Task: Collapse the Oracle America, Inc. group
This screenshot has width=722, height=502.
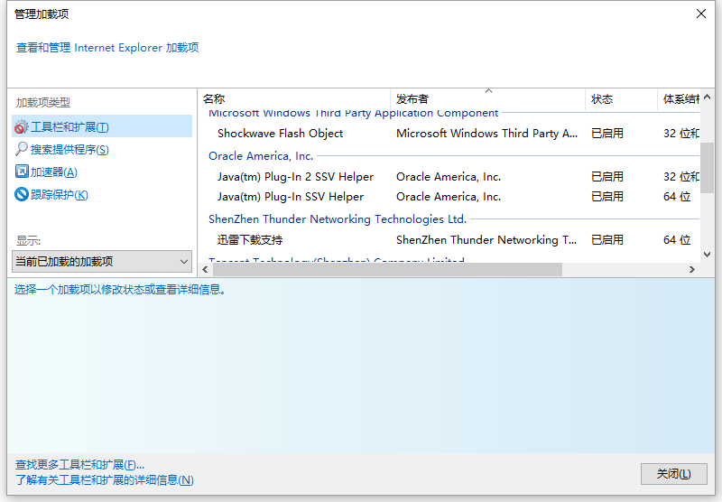Action: [261, 156]
